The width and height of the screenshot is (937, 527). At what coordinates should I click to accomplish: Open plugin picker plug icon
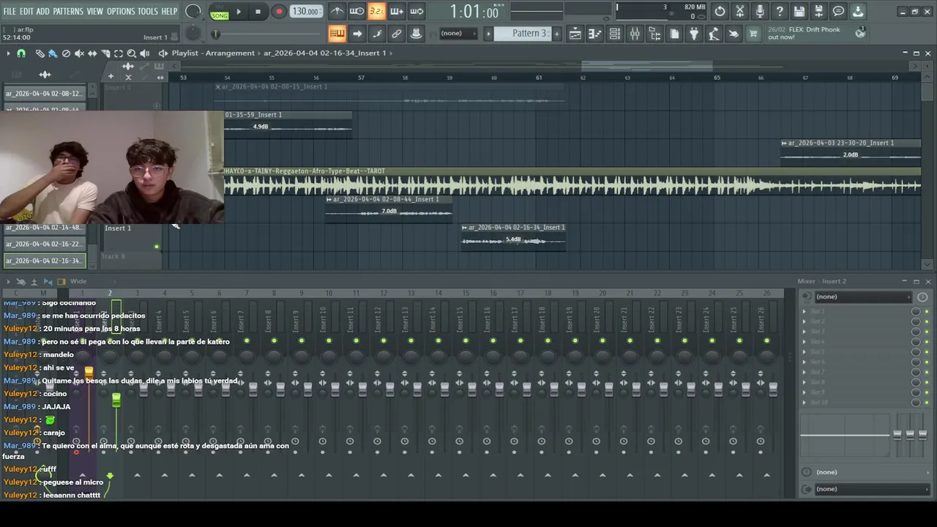(694, 34)
